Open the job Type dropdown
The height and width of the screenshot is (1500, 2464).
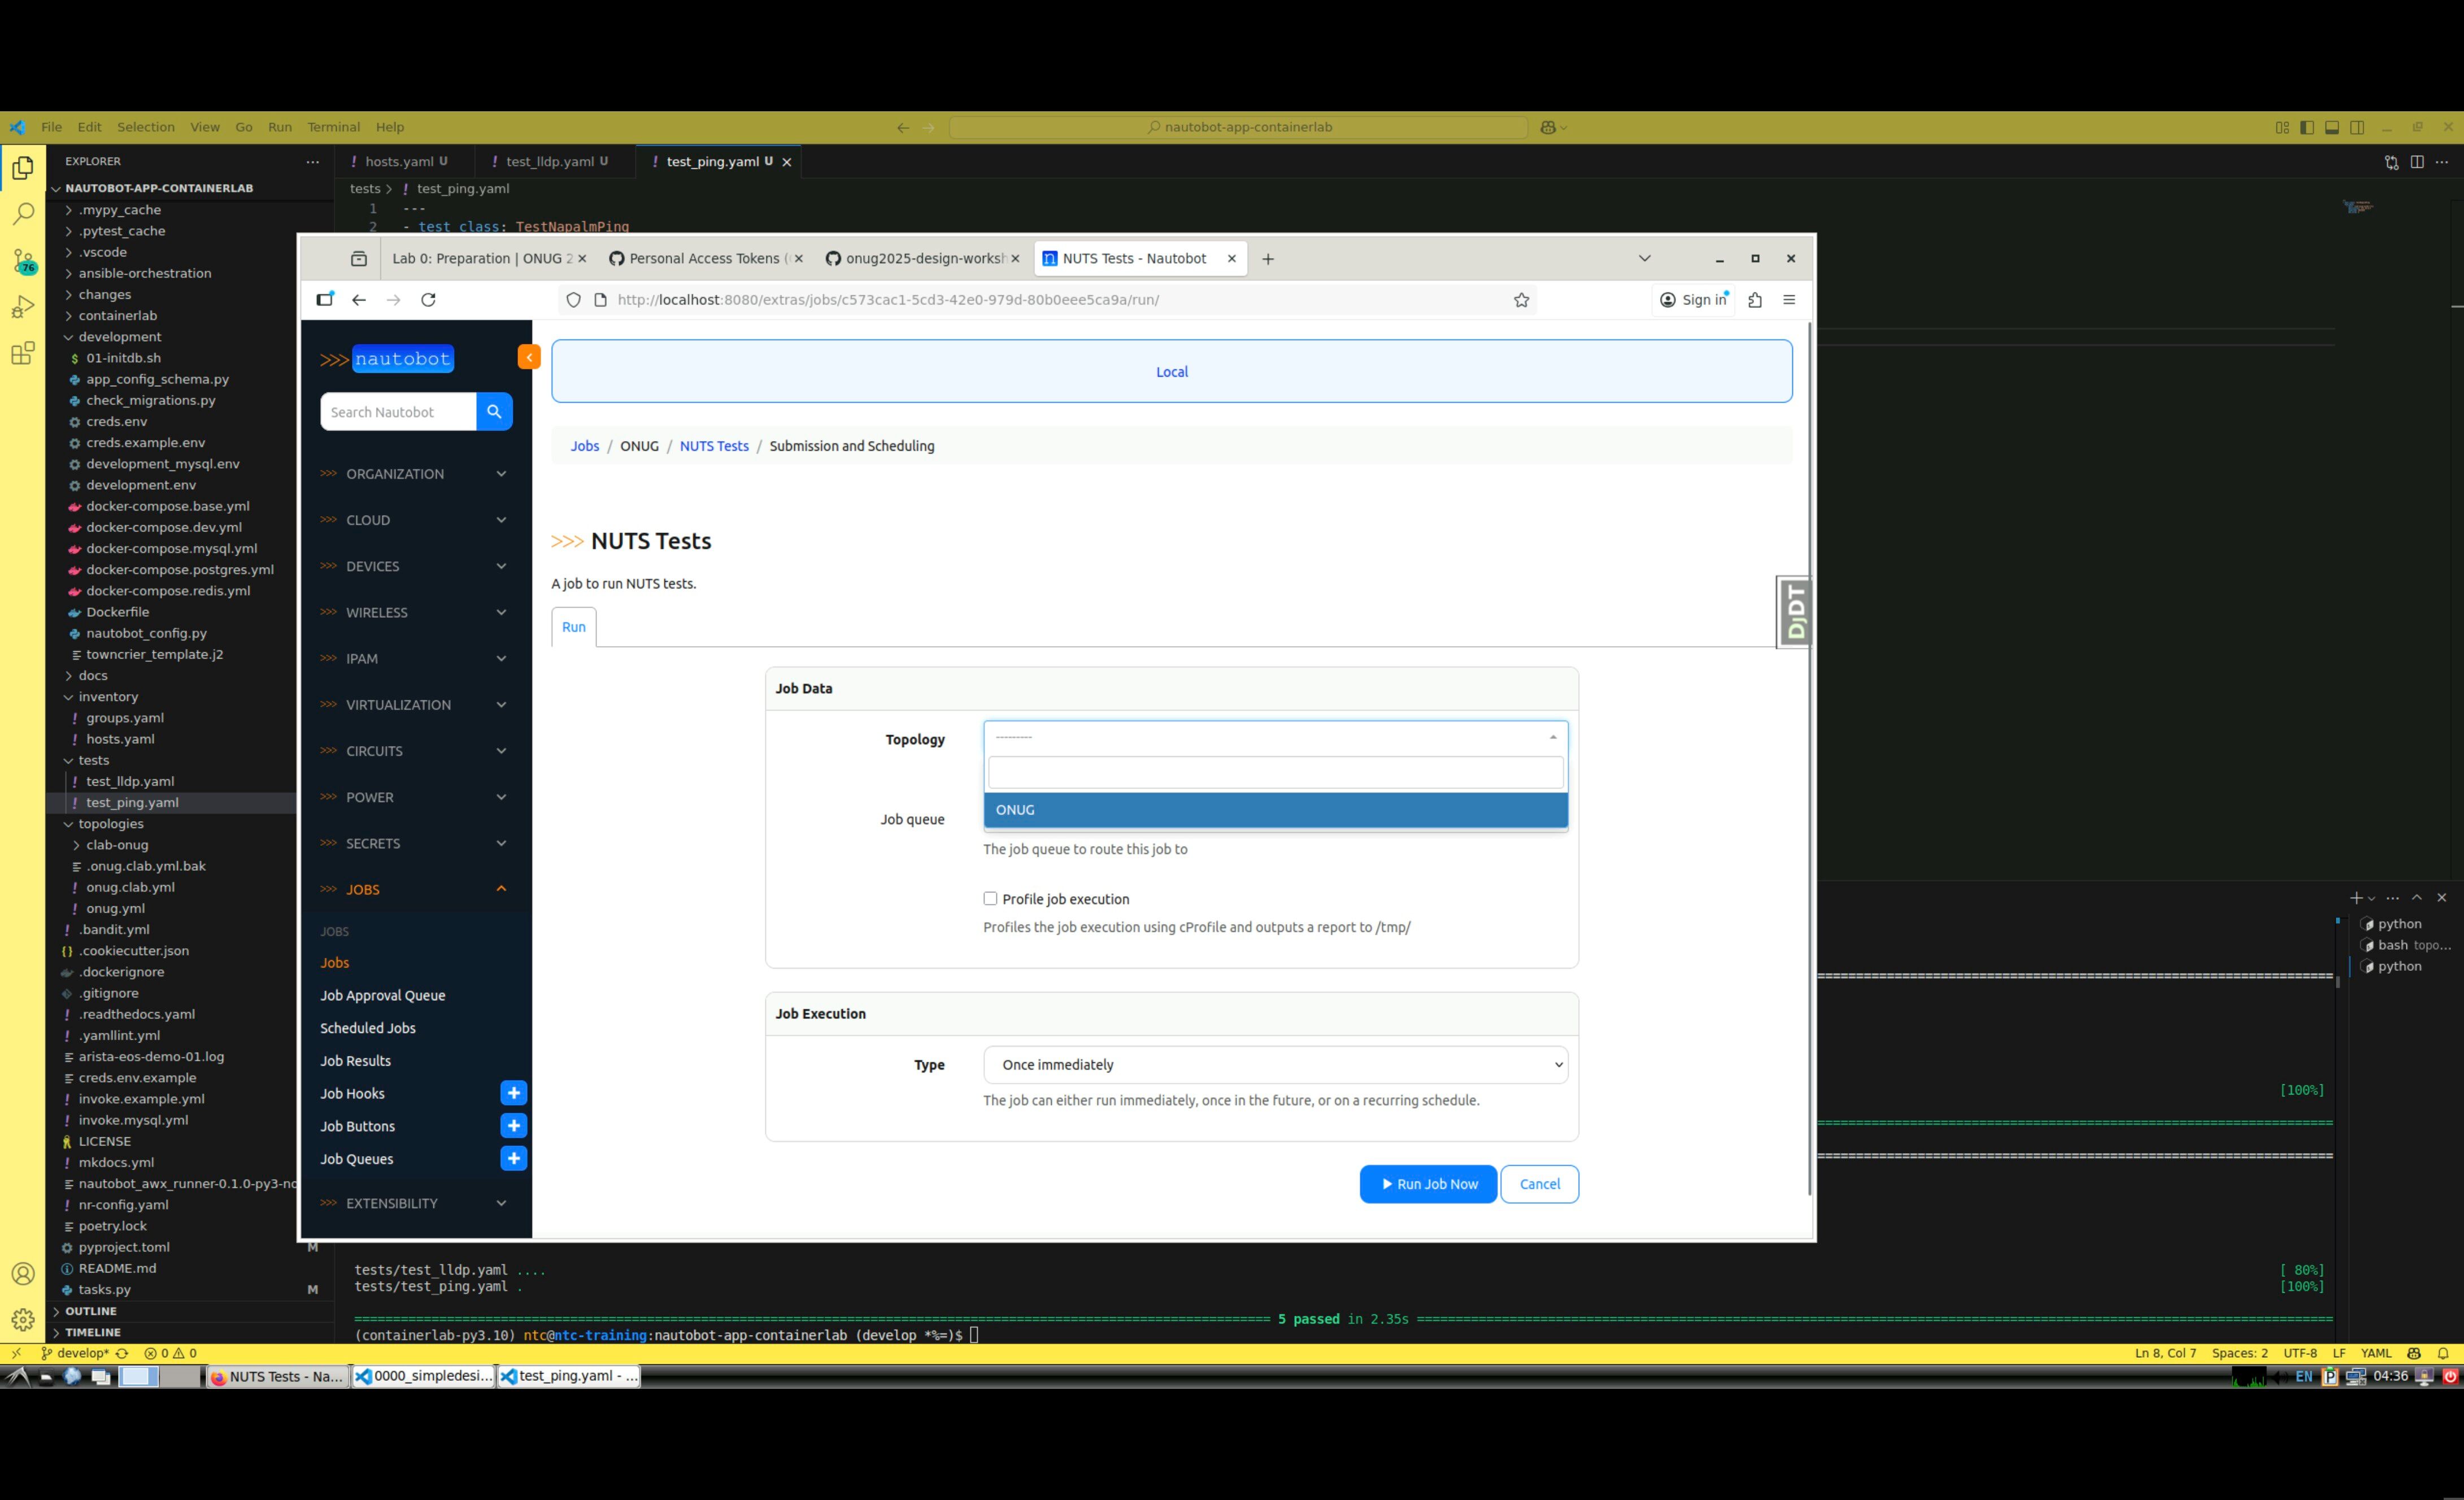[1275, 1064]
